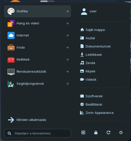Image resolution: width=131 pixels, height=141 pixels.
Task: Expand Kellékek submenu arrow
Action: [x=68, y=60]
